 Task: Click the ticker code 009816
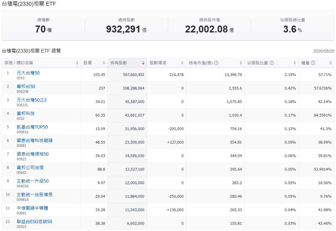(23, 132)
